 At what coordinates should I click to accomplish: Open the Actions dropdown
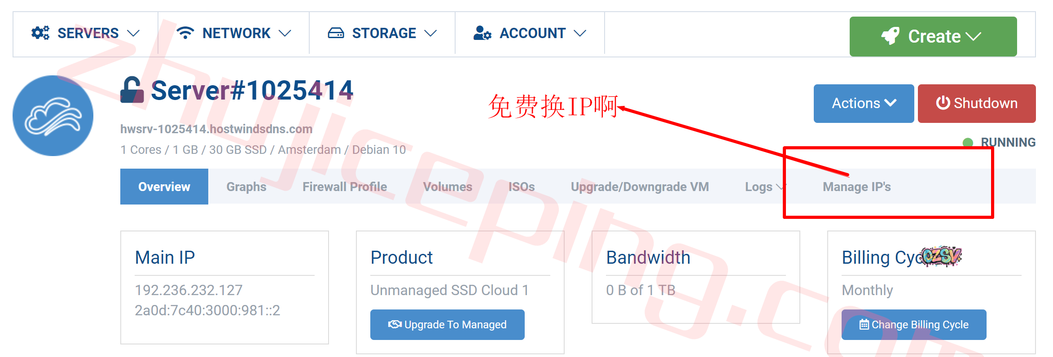tap(864, 103)
